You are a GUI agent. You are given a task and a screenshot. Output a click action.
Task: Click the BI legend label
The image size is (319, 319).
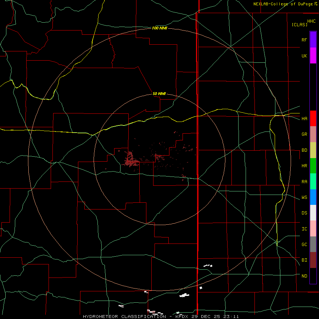click(304, 260)
